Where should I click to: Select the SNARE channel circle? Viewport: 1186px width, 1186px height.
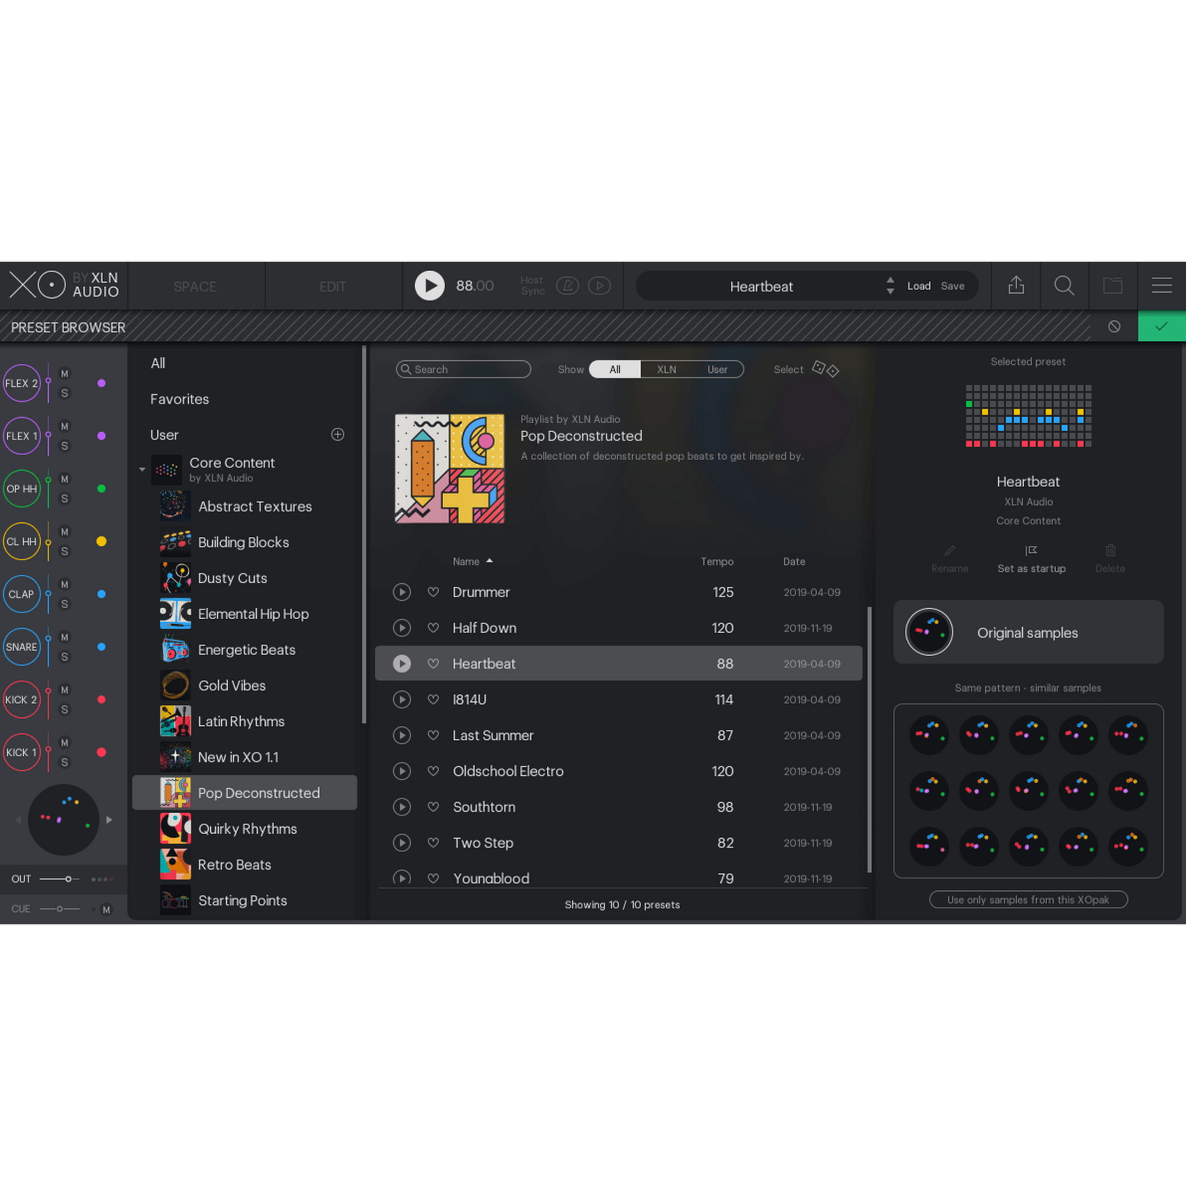tap(21, 647)
